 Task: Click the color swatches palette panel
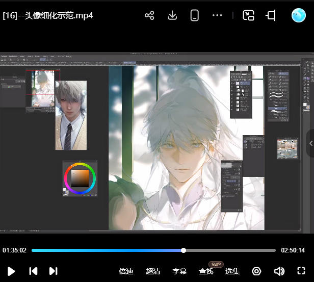pos(287,149)
